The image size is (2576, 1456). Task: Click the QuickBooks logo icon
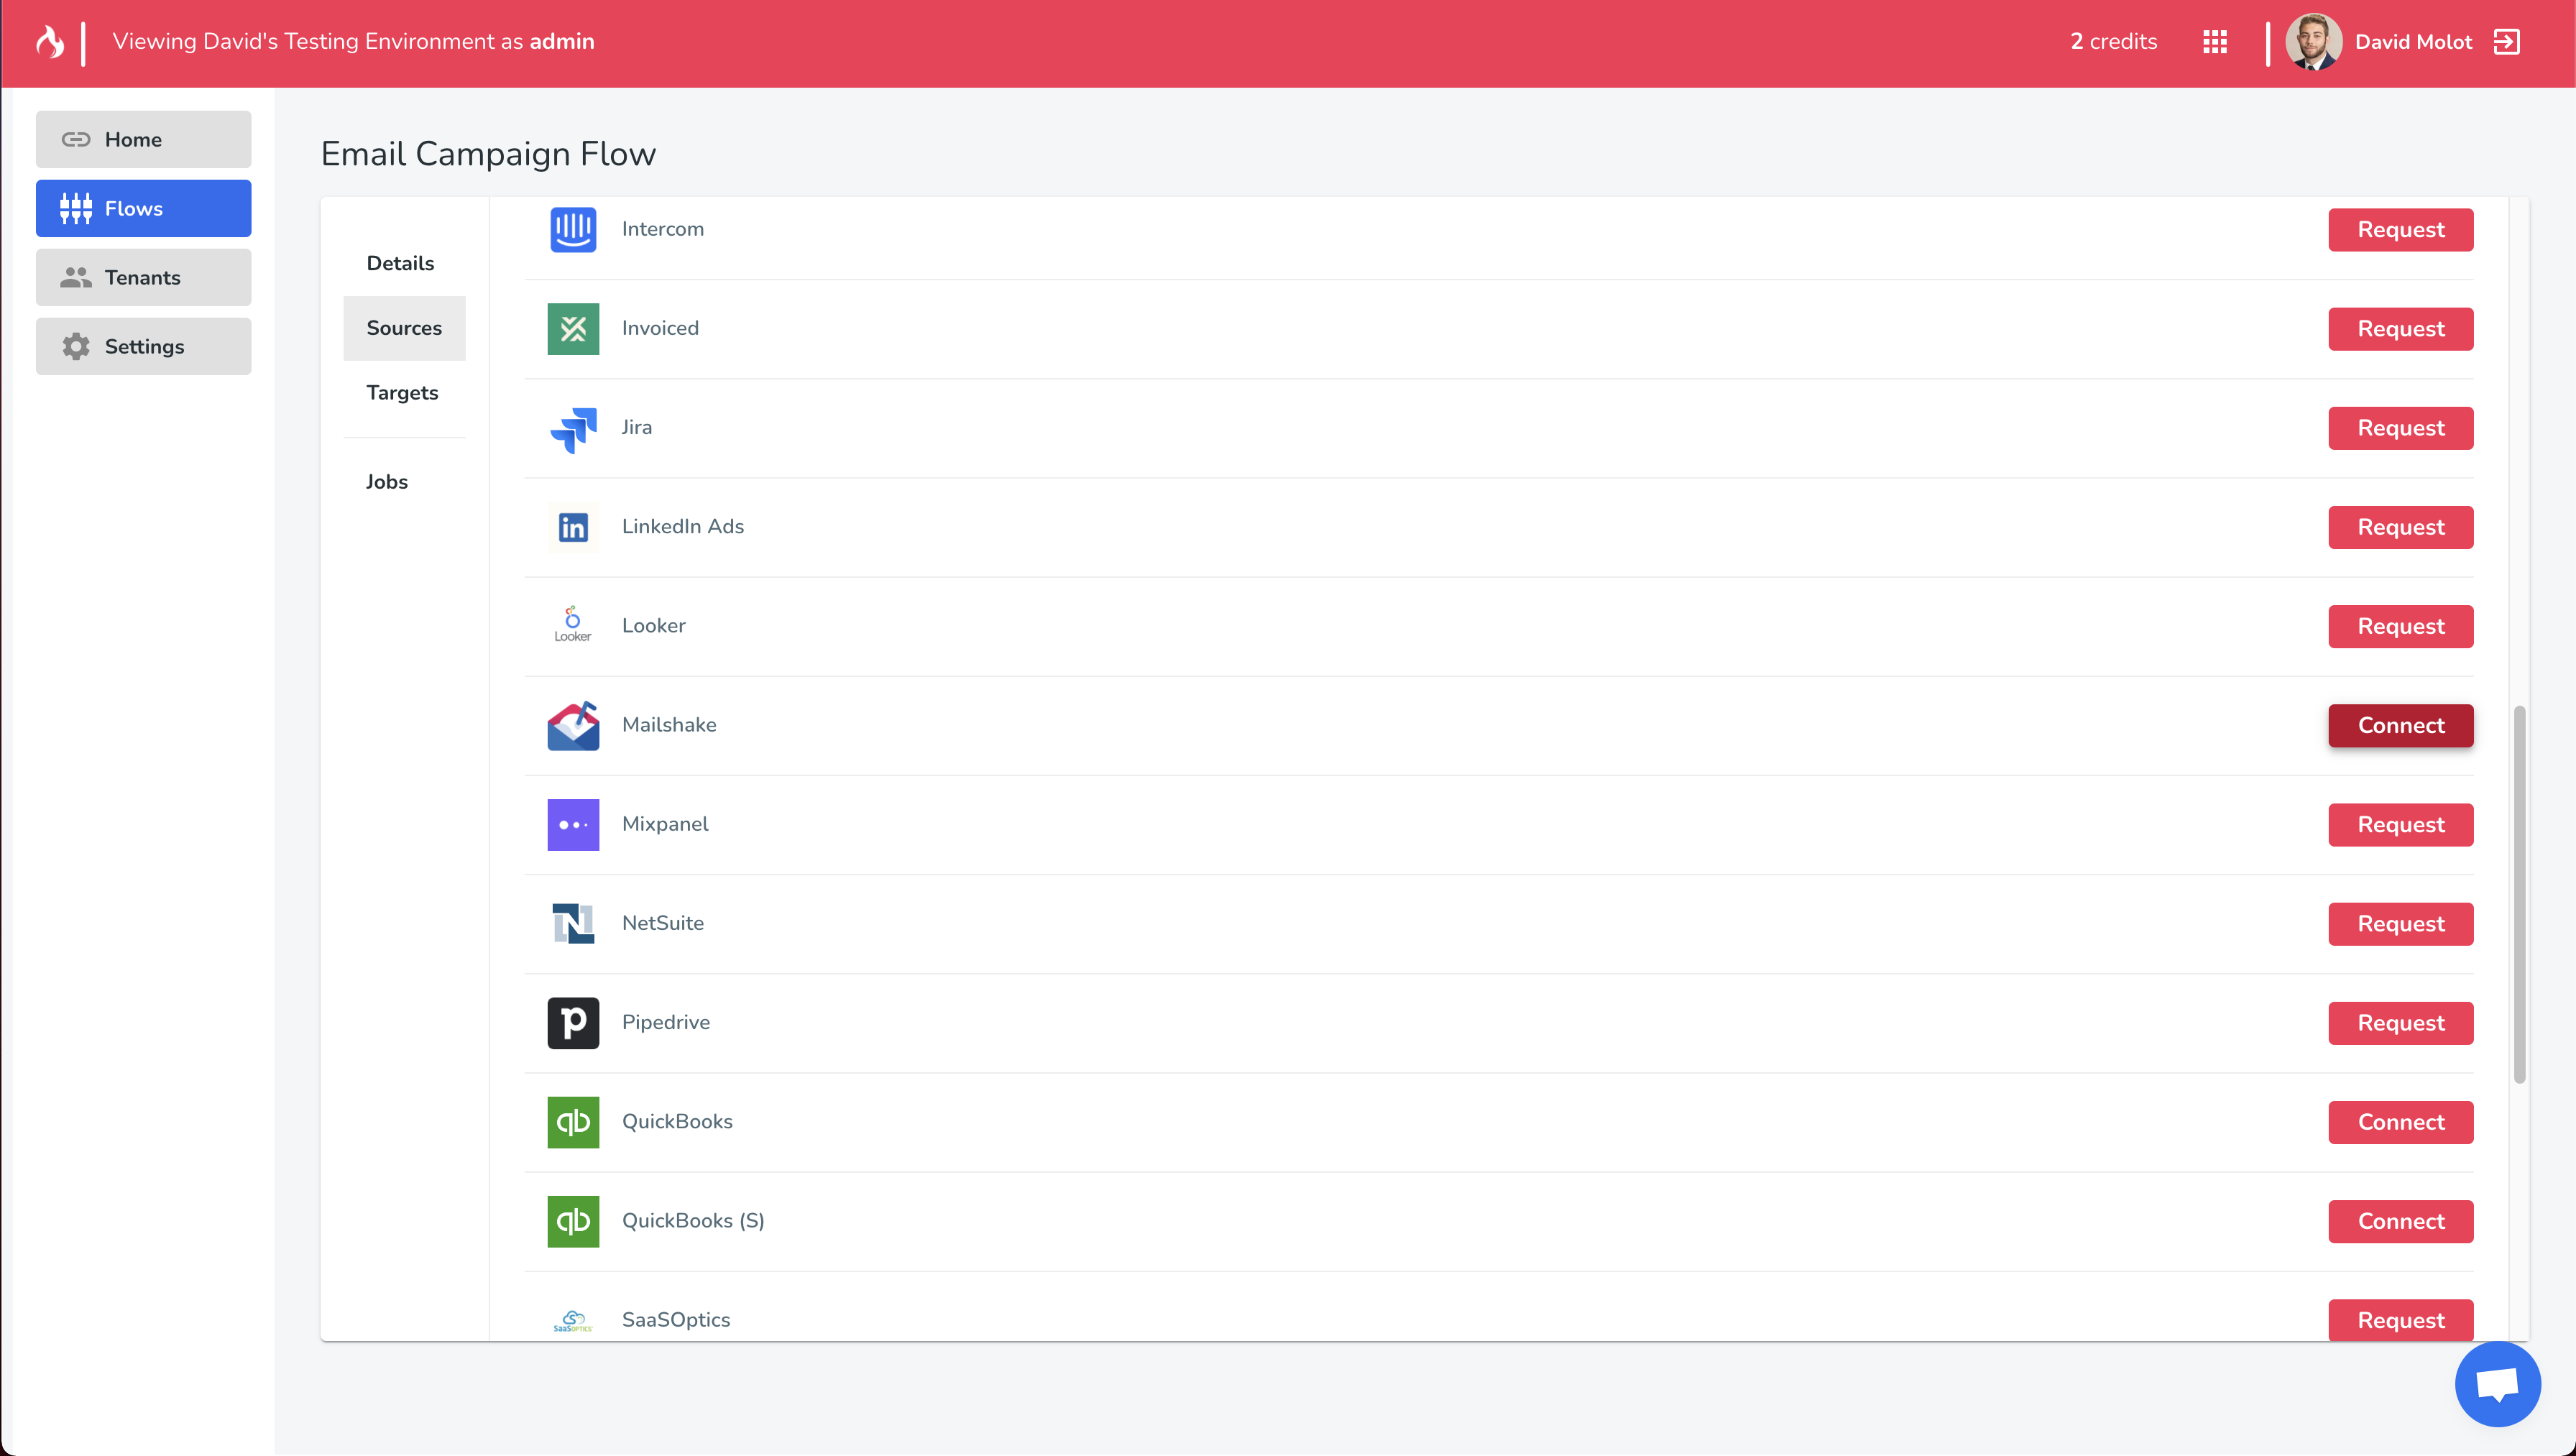(x=573, y=1122)
